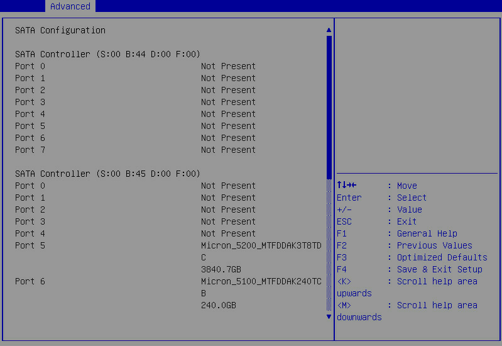Click Micron_5200_MTFDDAK3T8TD drive name
The image size is (502, 346).
click(261, 245)
